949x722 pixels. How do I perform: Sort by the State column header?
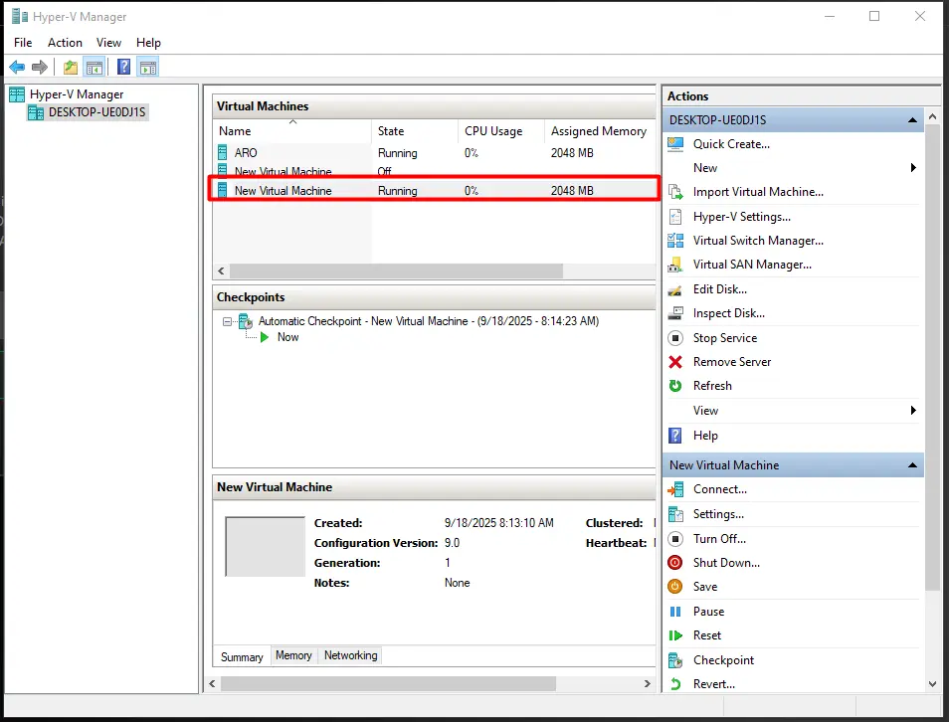(415, 130)
